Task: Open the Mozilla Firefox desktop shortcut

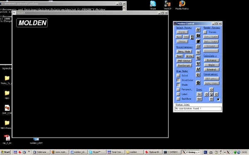Action: coord(182,5)
